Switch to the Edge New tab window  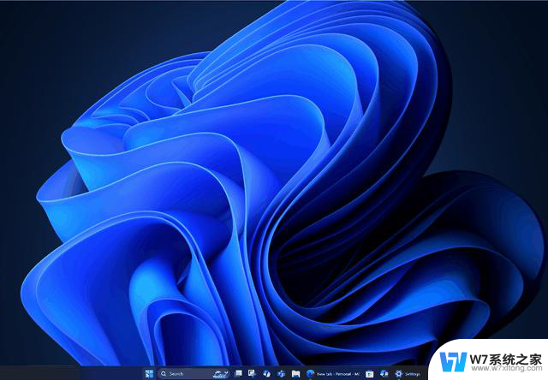333,374
